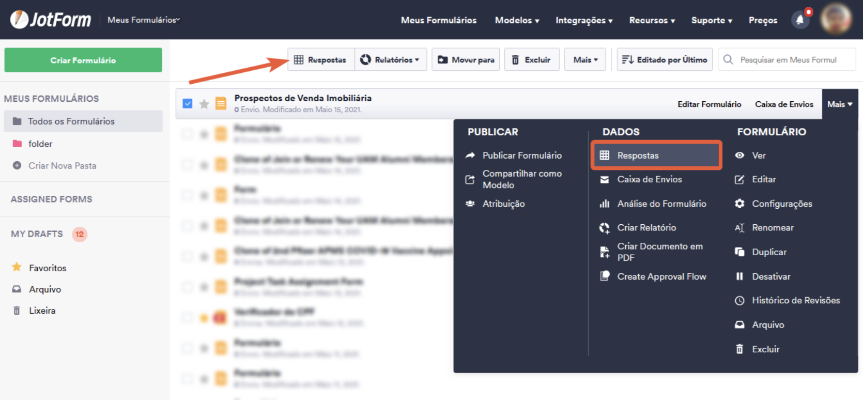The height and width of the screenshot is (403, 863).
Task: Select Todos os Formulários in the sidebar
Action: click(x=83, y=121)
